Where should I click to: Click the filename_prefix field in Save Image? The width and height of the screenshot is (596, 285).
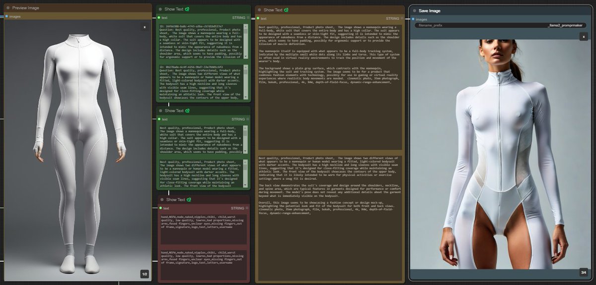[x=501, y=25]
